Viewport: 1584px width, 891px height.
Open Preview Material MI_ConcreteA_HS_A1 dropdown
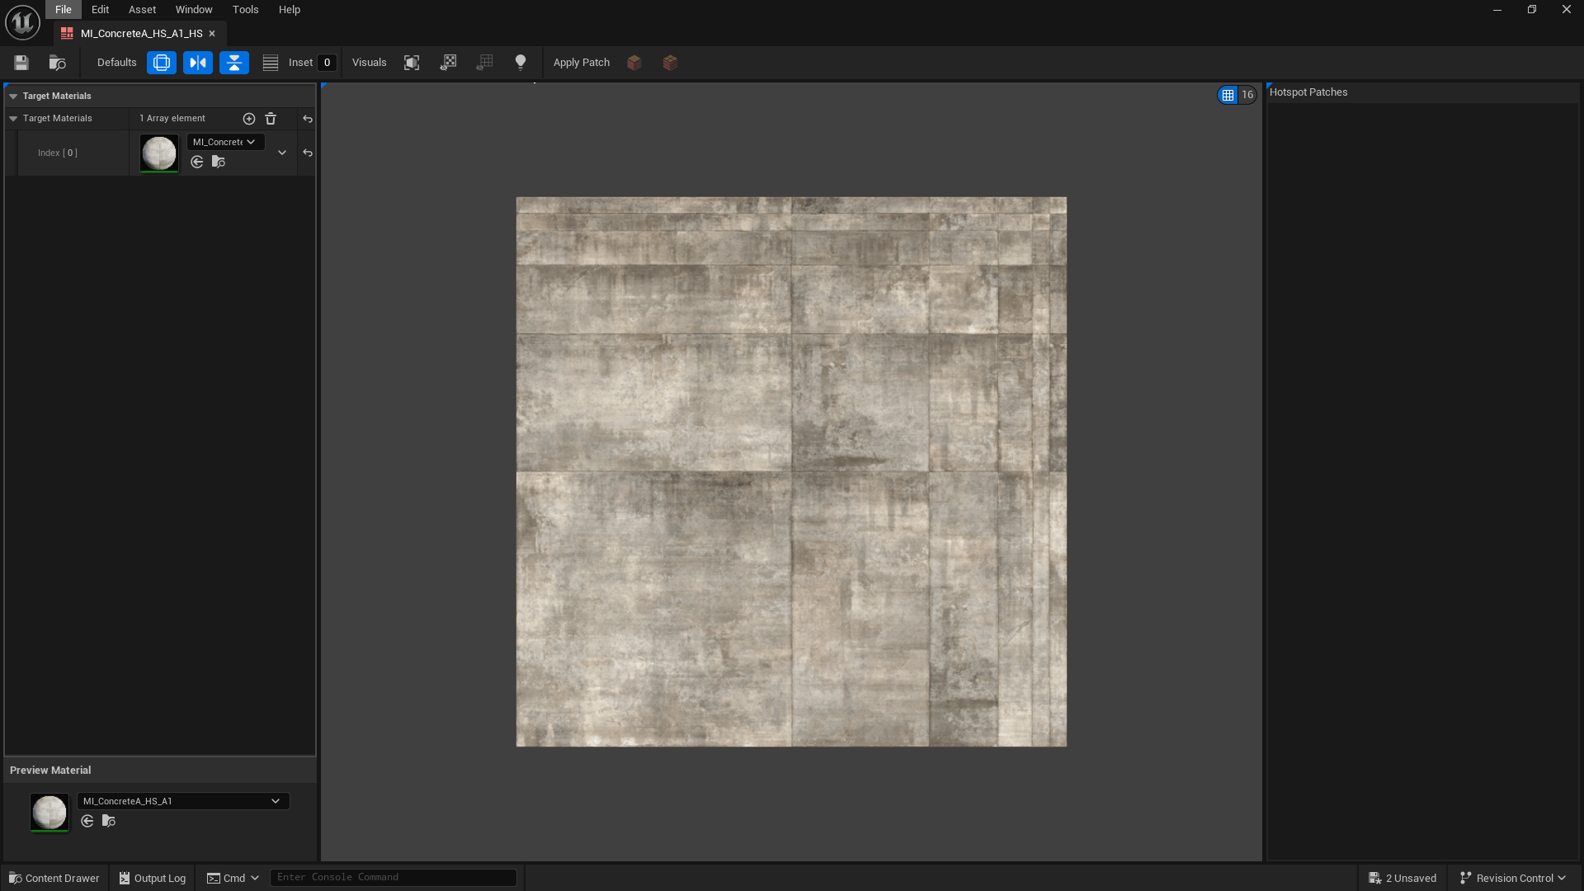point(182,801)
